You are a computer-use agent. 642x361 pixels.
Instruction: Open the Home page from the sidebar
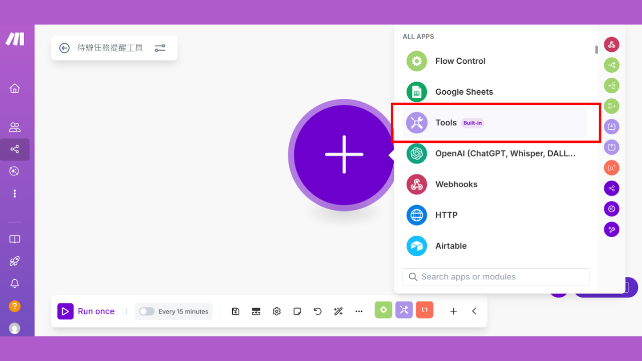[x=15, y=88]
